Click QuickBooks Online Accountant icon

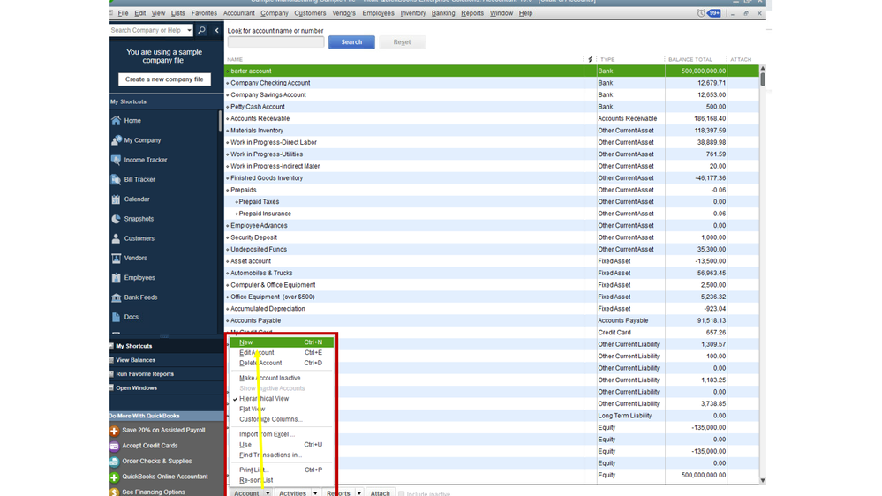(x=114, y=477)
